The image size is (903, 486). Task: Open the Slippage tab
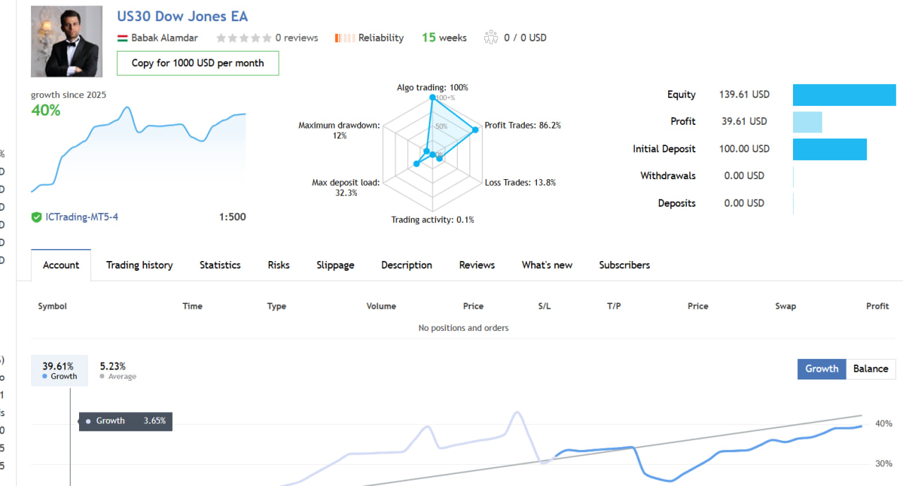tap(335, 265)
